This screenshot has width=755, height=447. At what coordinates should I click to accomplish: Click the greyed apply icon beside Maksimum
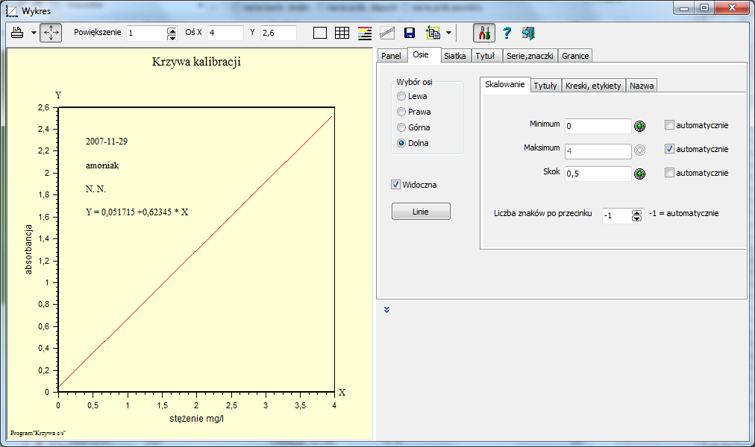pyautogui.click(x=639, y=150)
